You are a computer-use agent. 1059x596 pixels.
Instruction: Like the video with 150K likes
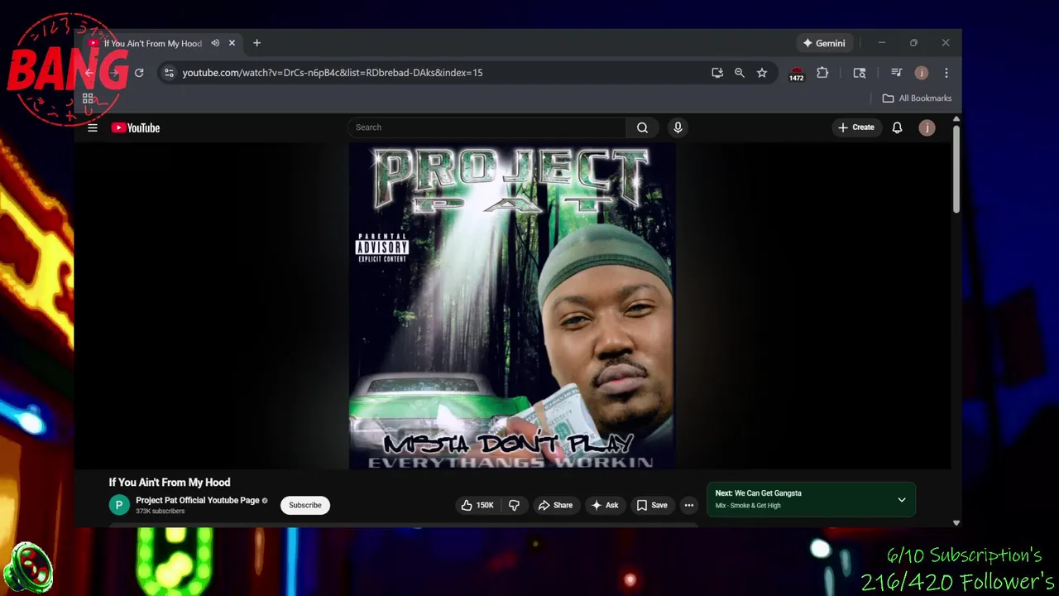click(477, 505)
